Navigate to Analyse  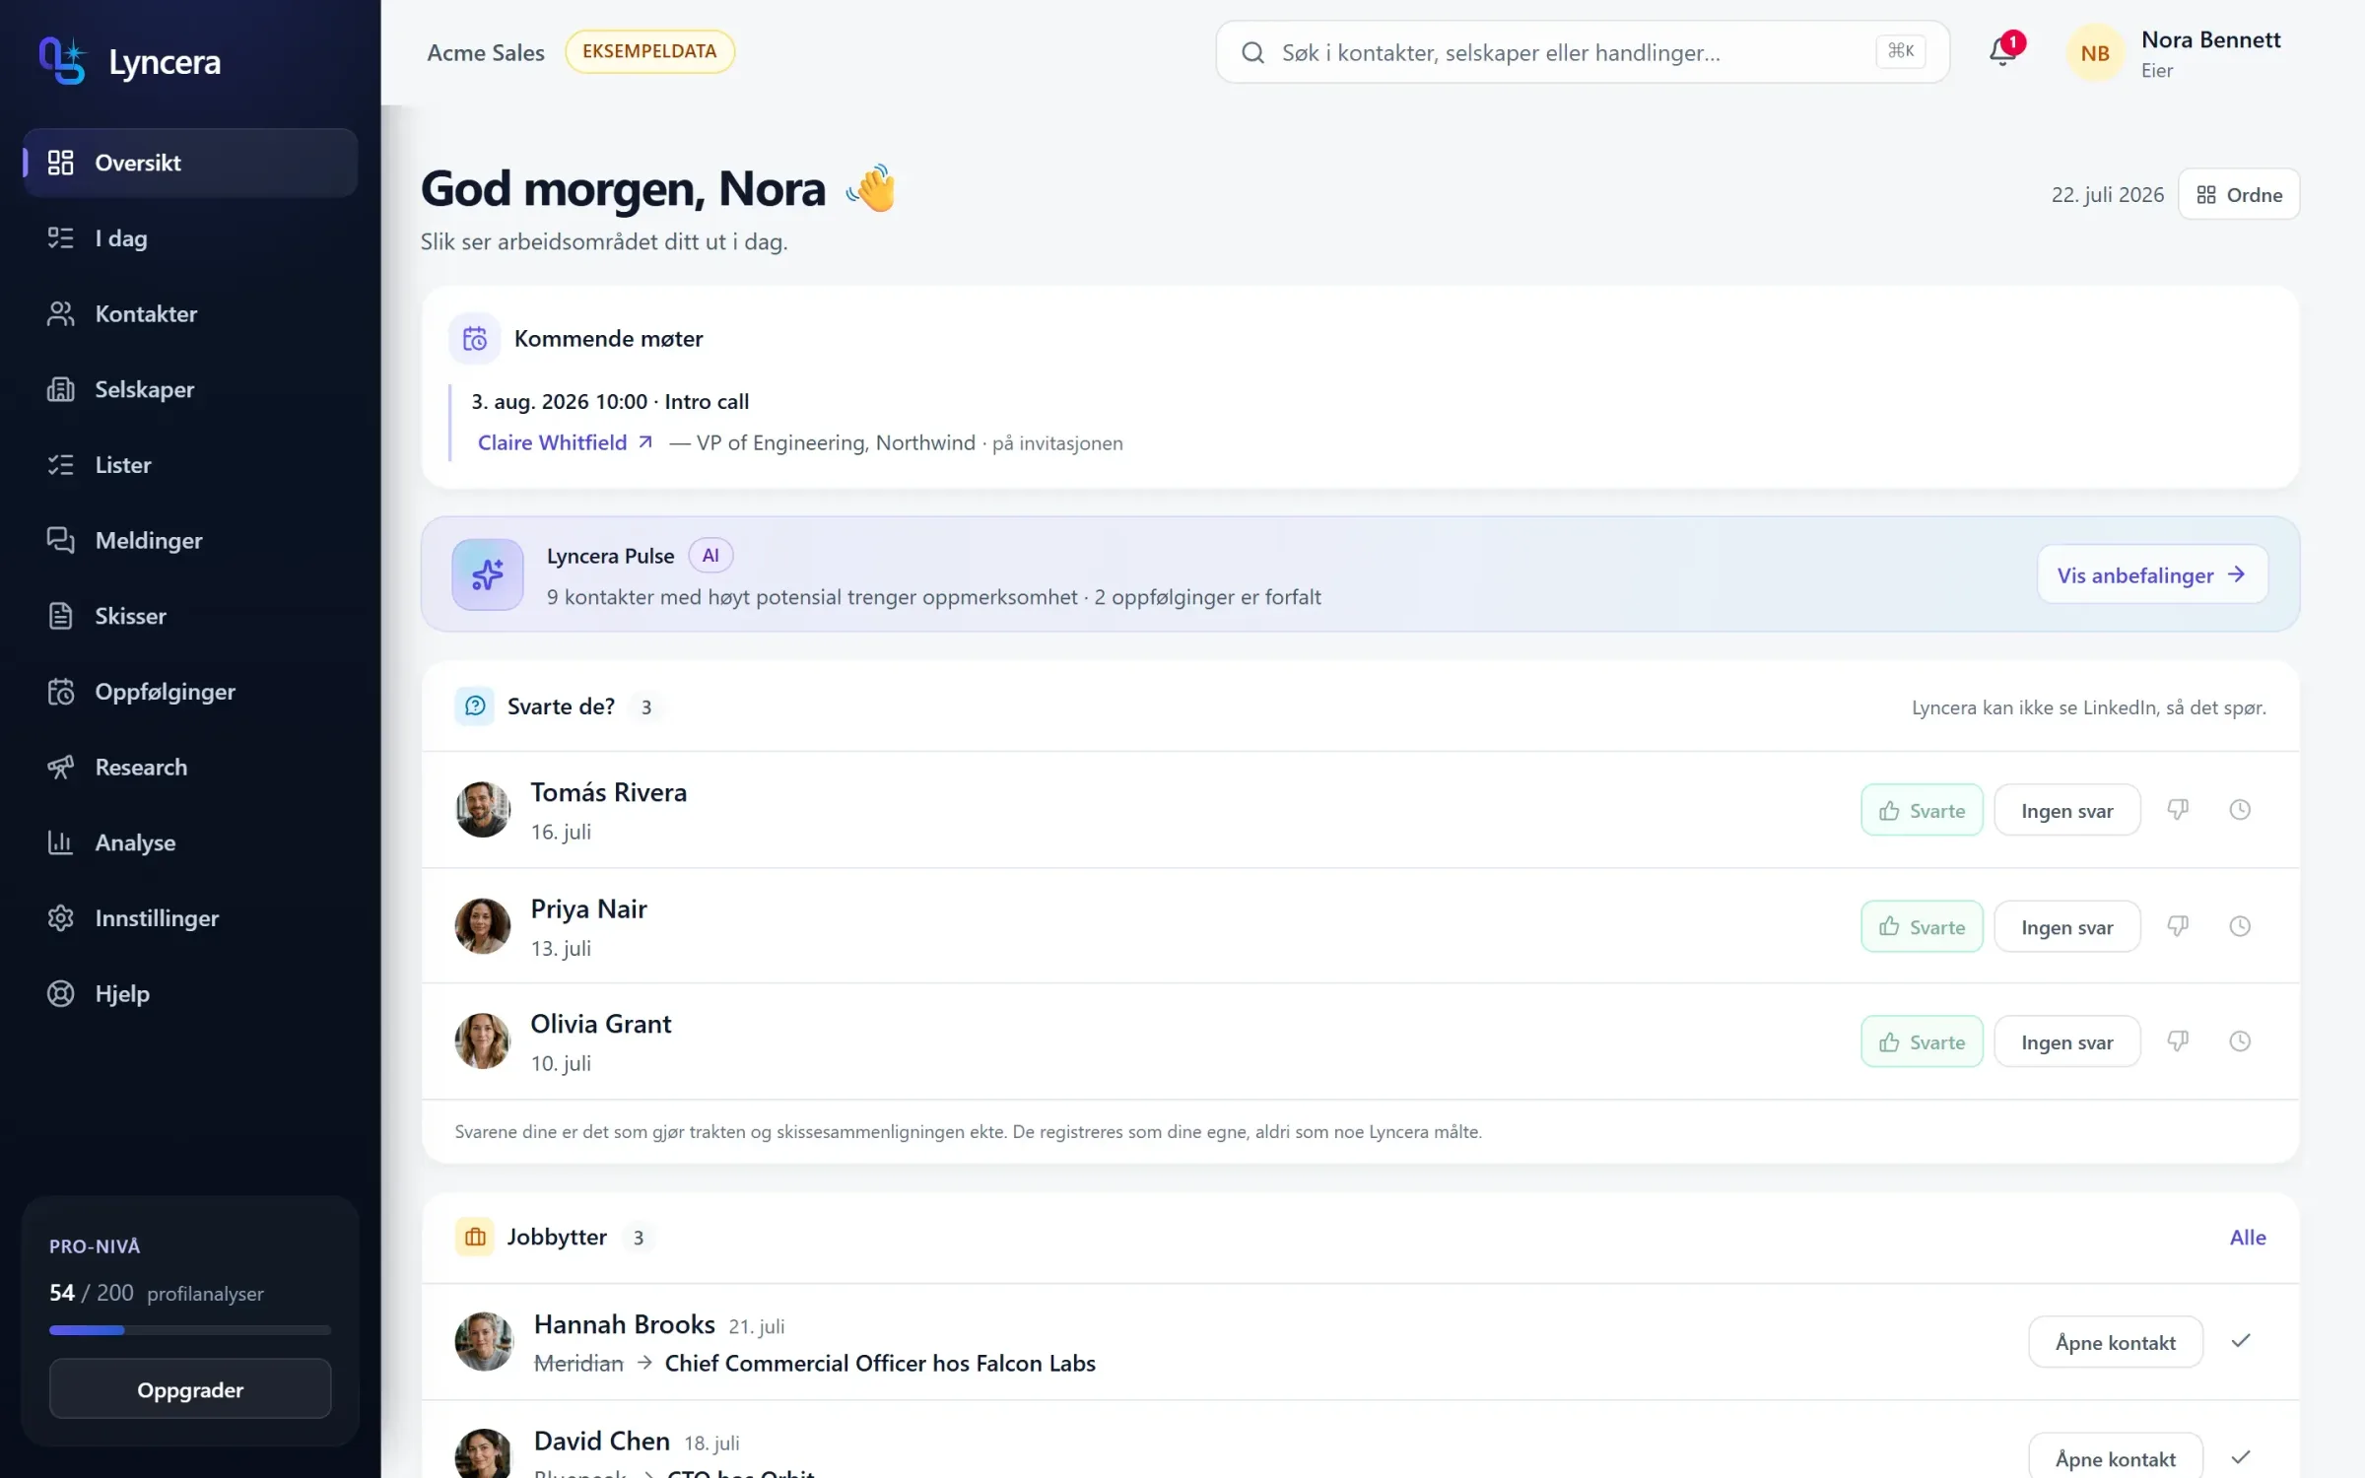click(x=190, y=842)
